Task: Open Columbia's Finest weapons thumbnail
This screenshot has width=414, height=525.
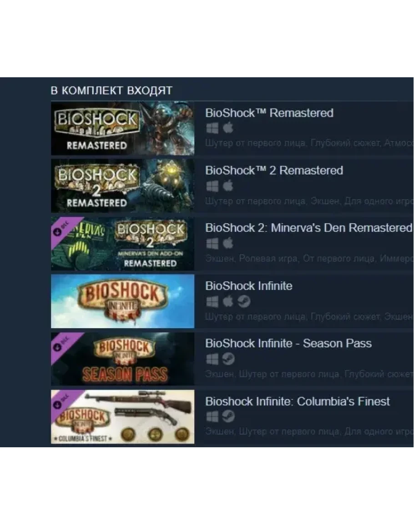Action: (123, 417)
